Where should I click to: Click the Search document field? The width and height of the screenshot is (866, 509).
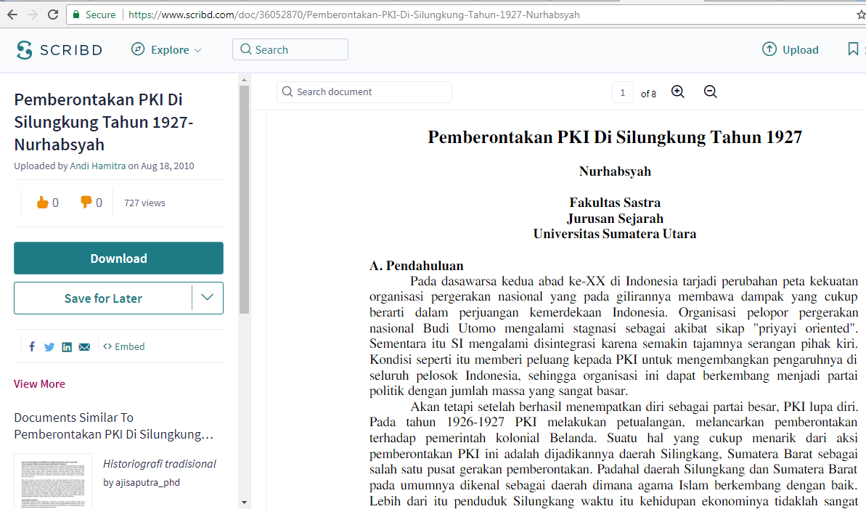364,92
